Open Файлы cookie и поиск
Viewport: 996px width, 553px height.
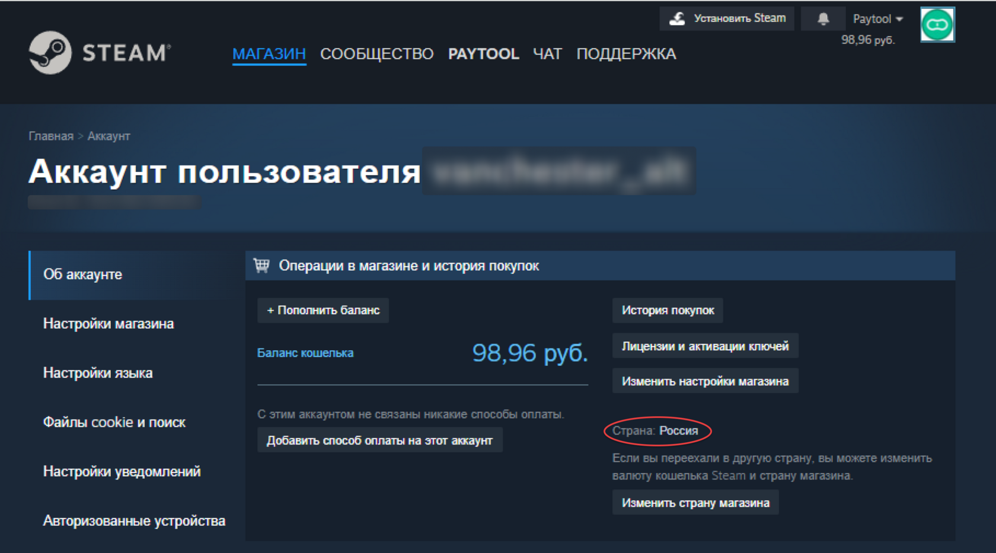pos(114,422)
